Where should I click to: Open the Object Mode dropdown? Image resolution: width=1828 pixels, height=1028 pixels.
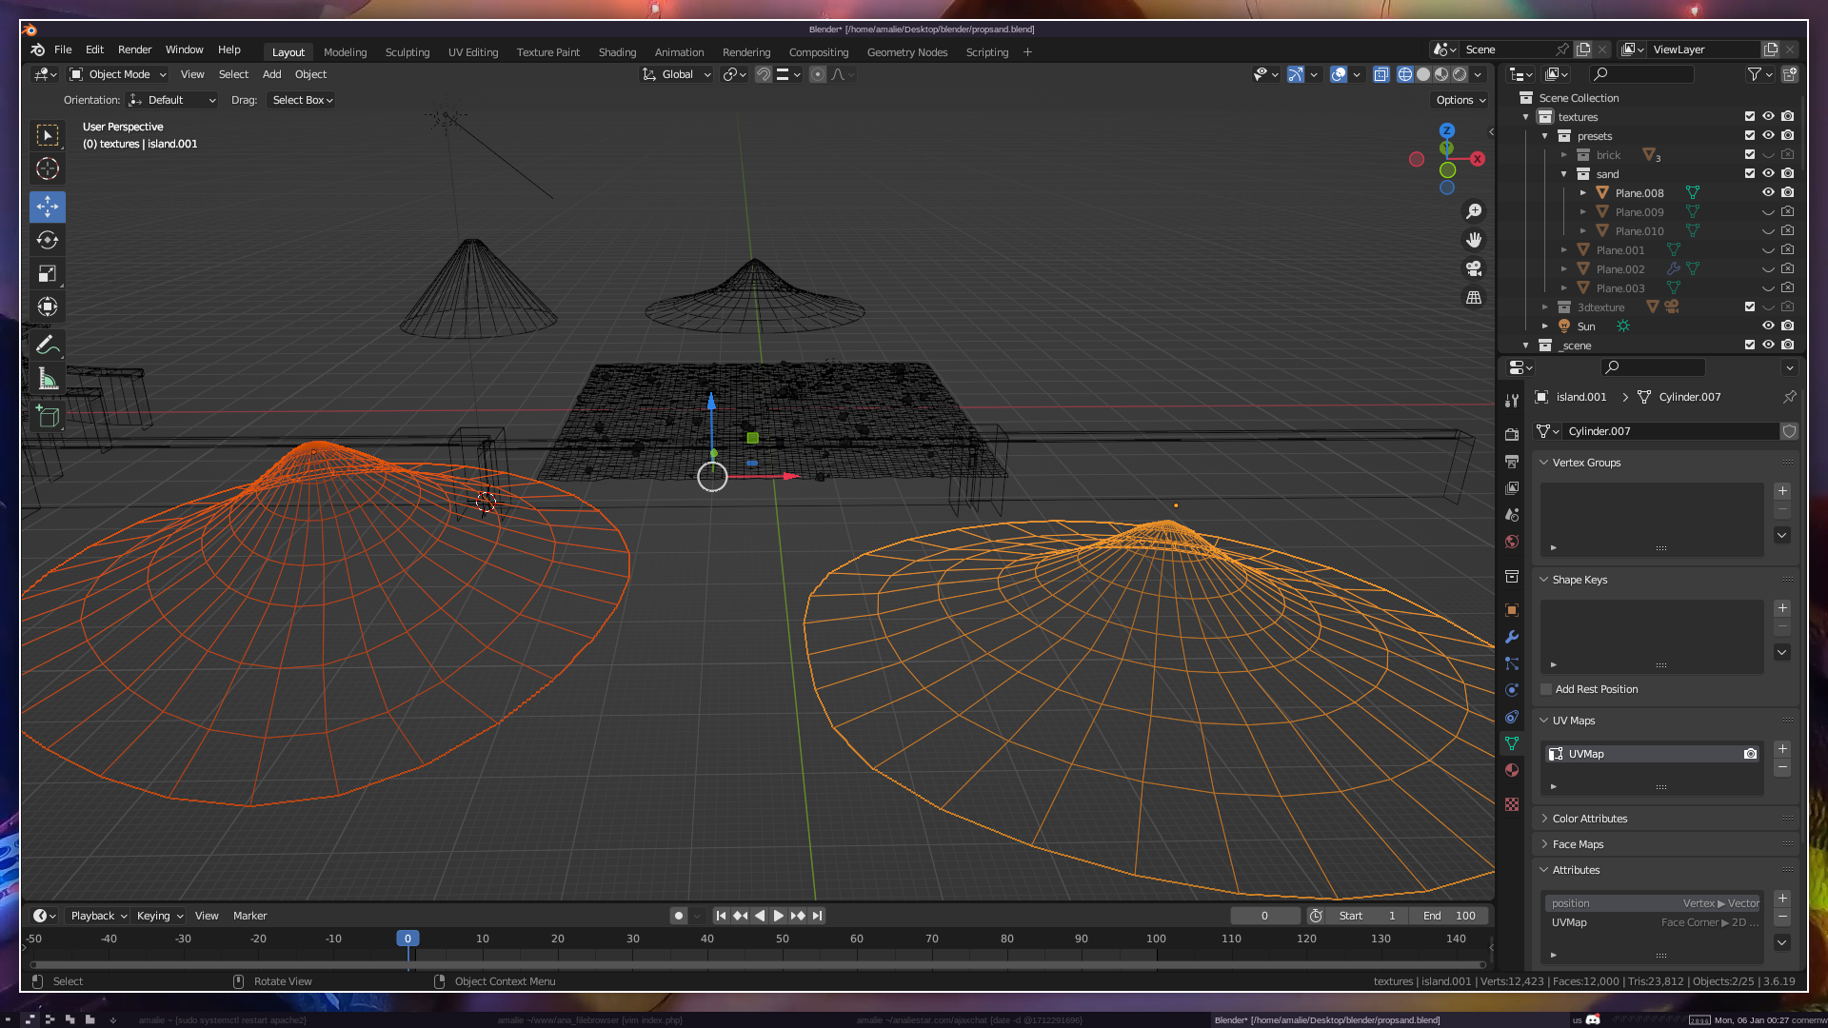coord(118,74)
